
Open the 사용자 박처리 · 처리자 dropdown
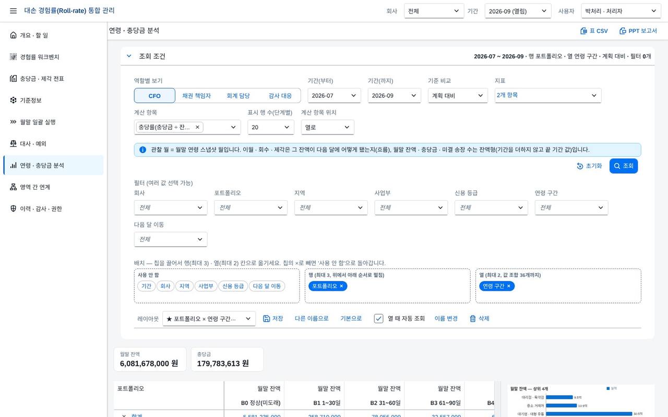coord(621,11)
